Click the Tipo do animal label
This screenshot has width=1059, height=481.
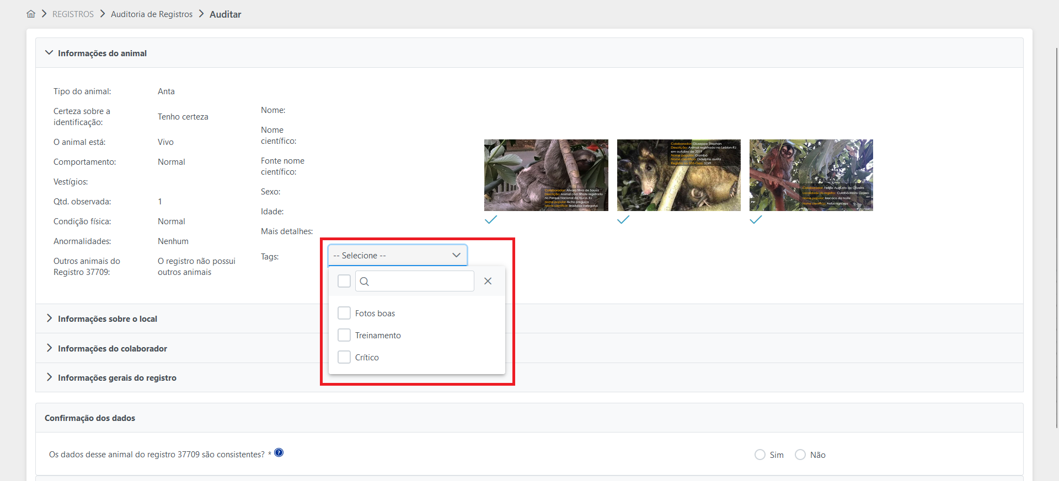[82, 91]
